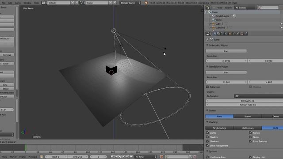
Task: Delete the active scene with X icon
Action: pyautogui.click(x=115, y=3)
